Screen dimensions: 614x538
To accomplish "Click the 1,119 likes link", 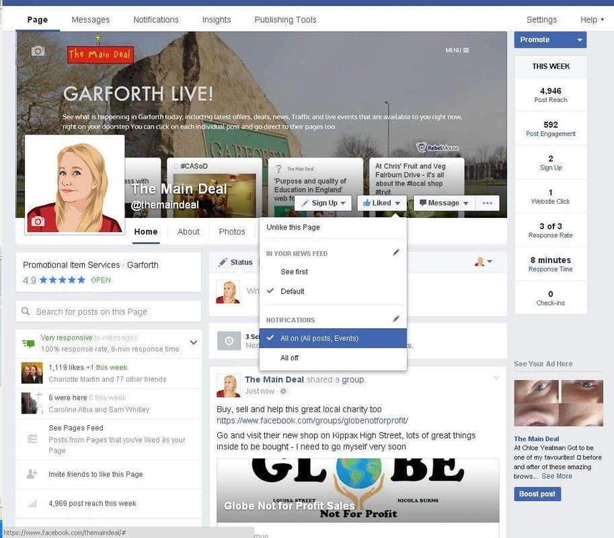I will pos(66,367).
